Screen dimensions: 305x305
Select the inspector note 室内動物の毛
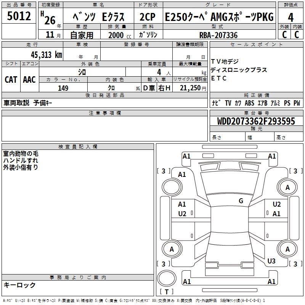pos(21,154)
